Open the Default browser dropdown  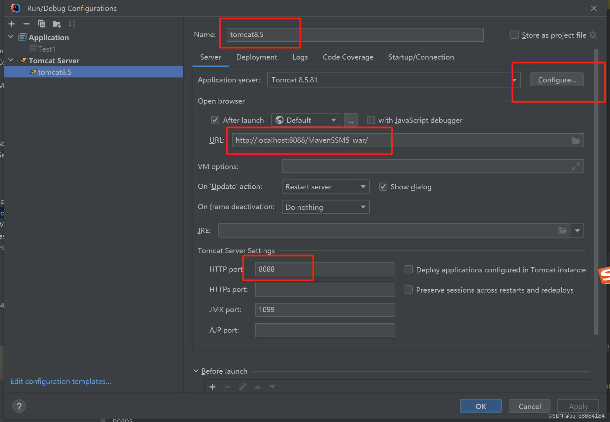click(x=306, y=120)
